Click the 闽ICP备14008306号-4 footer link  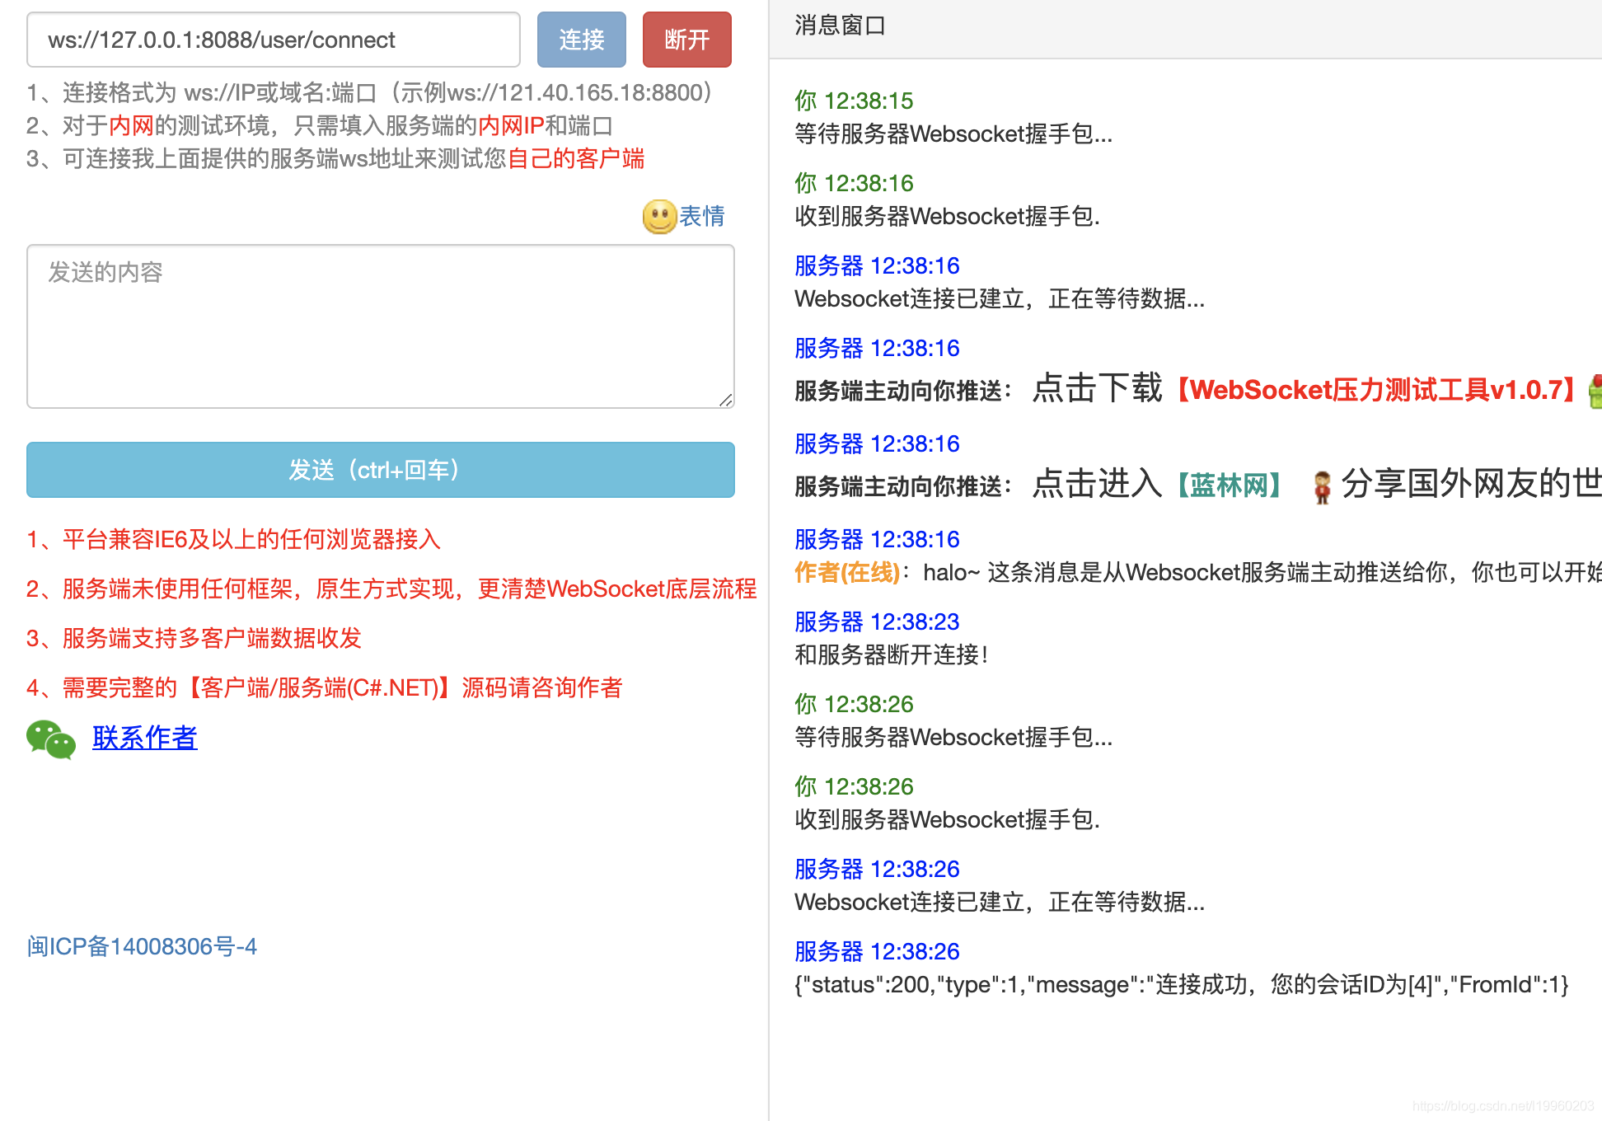(142, 946)
